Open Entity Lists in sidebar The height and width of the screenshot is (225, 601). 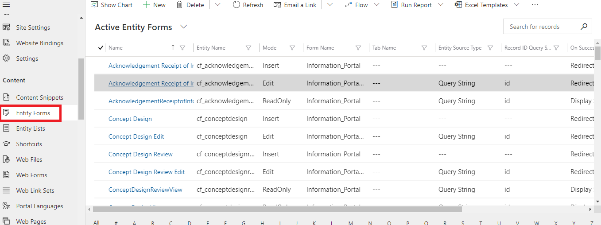pyautogui.click(x=31, y=128)
